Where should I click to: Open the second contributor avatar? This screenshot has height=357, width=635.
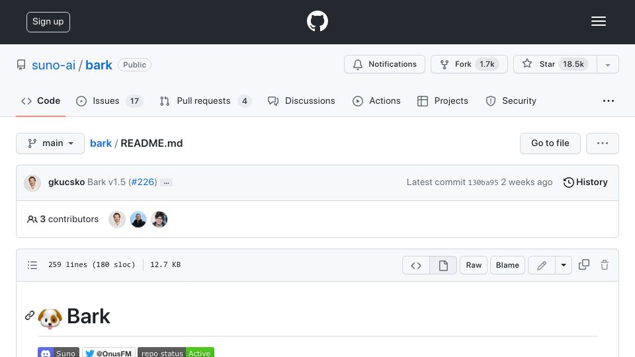point(138,219)
